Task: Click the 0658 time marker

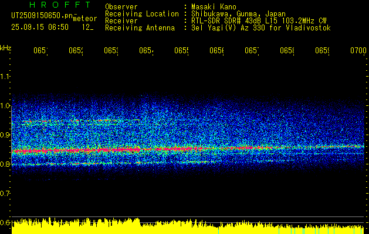Action: (287, 50)
